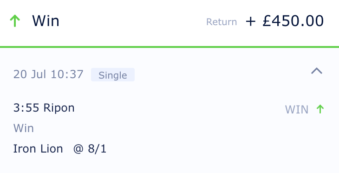Select the Single bet type badge

click(113, 75)
